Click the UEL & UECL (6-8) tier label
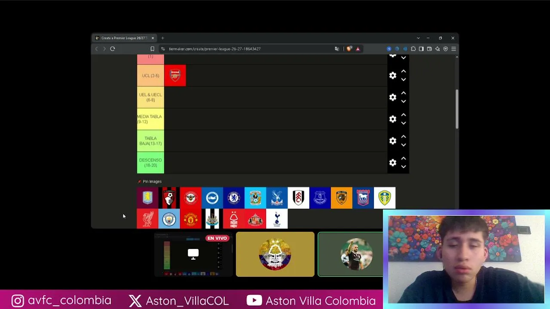 click(x=150, y=97)
